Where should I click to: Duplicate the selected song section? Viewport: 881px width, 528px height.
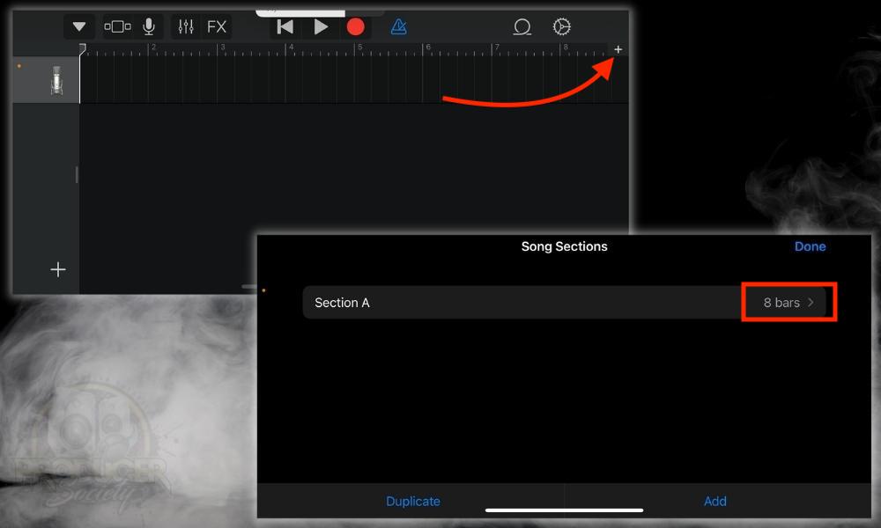click(413, 501)
